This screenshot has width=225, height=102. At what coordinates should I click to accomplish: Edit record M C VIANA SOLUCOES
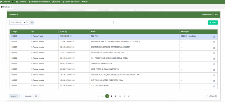point(214,81)
